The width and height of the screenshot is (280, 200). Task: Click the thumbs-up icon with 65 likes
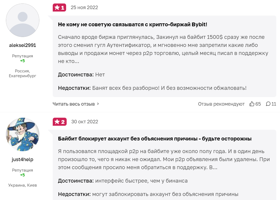pyautogui.click(x=252, y=104)
